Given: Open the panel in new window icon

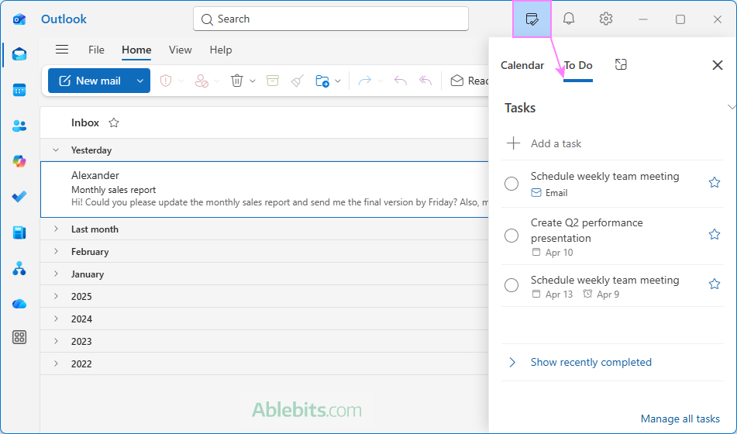Looking at the screenshot, I should pos(621,64).
